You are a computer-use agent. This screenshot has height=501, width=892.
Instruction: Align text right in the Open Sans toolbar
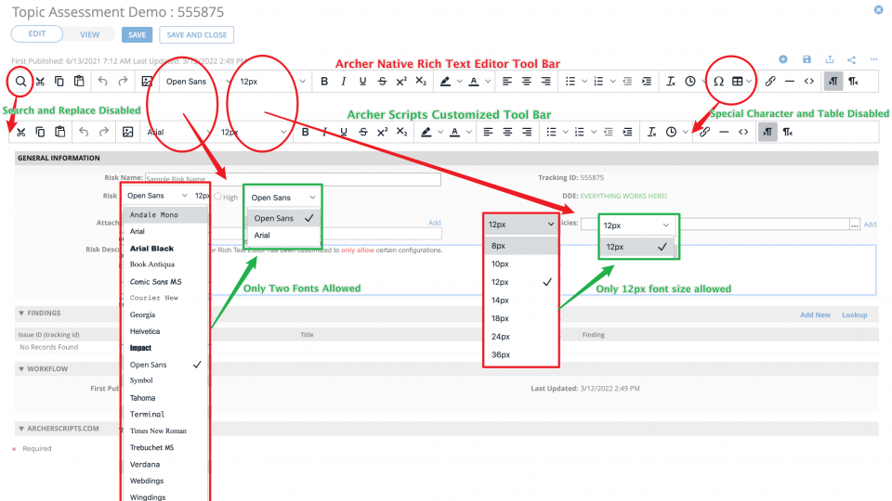[545, 82]
